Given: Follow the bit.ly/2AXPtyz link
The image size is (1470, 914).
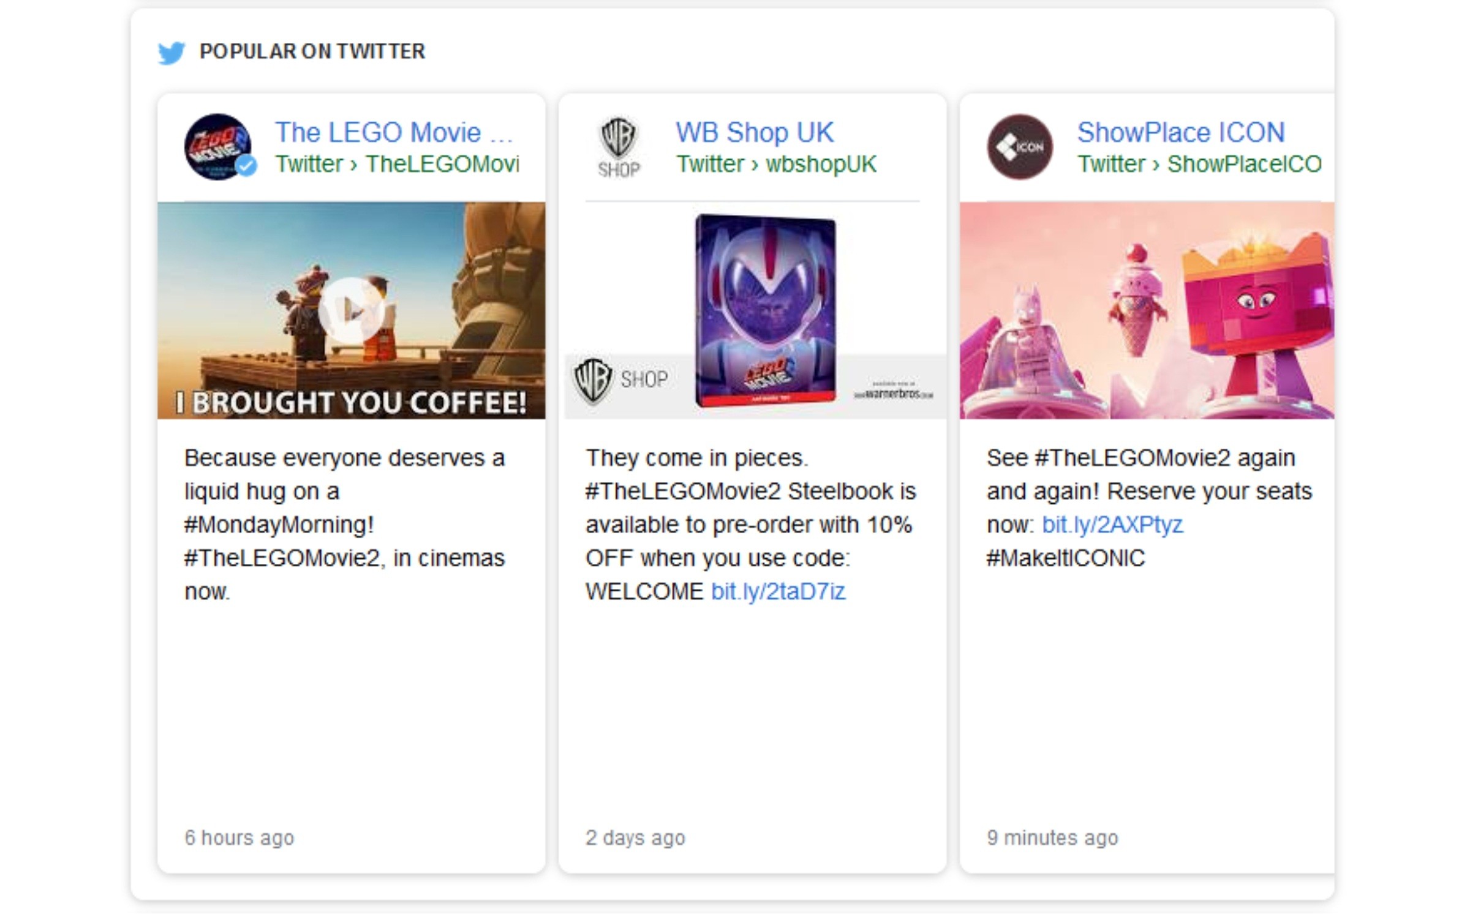Looking at the screenshot, I should [x=1112, y=525].
